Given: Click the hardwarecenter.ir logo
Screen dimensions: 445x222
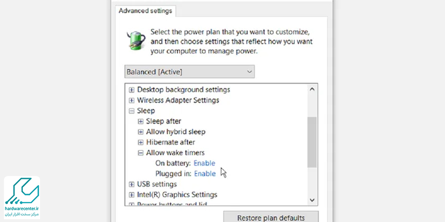Looking at the screenshot, I should tap(23, 196).
